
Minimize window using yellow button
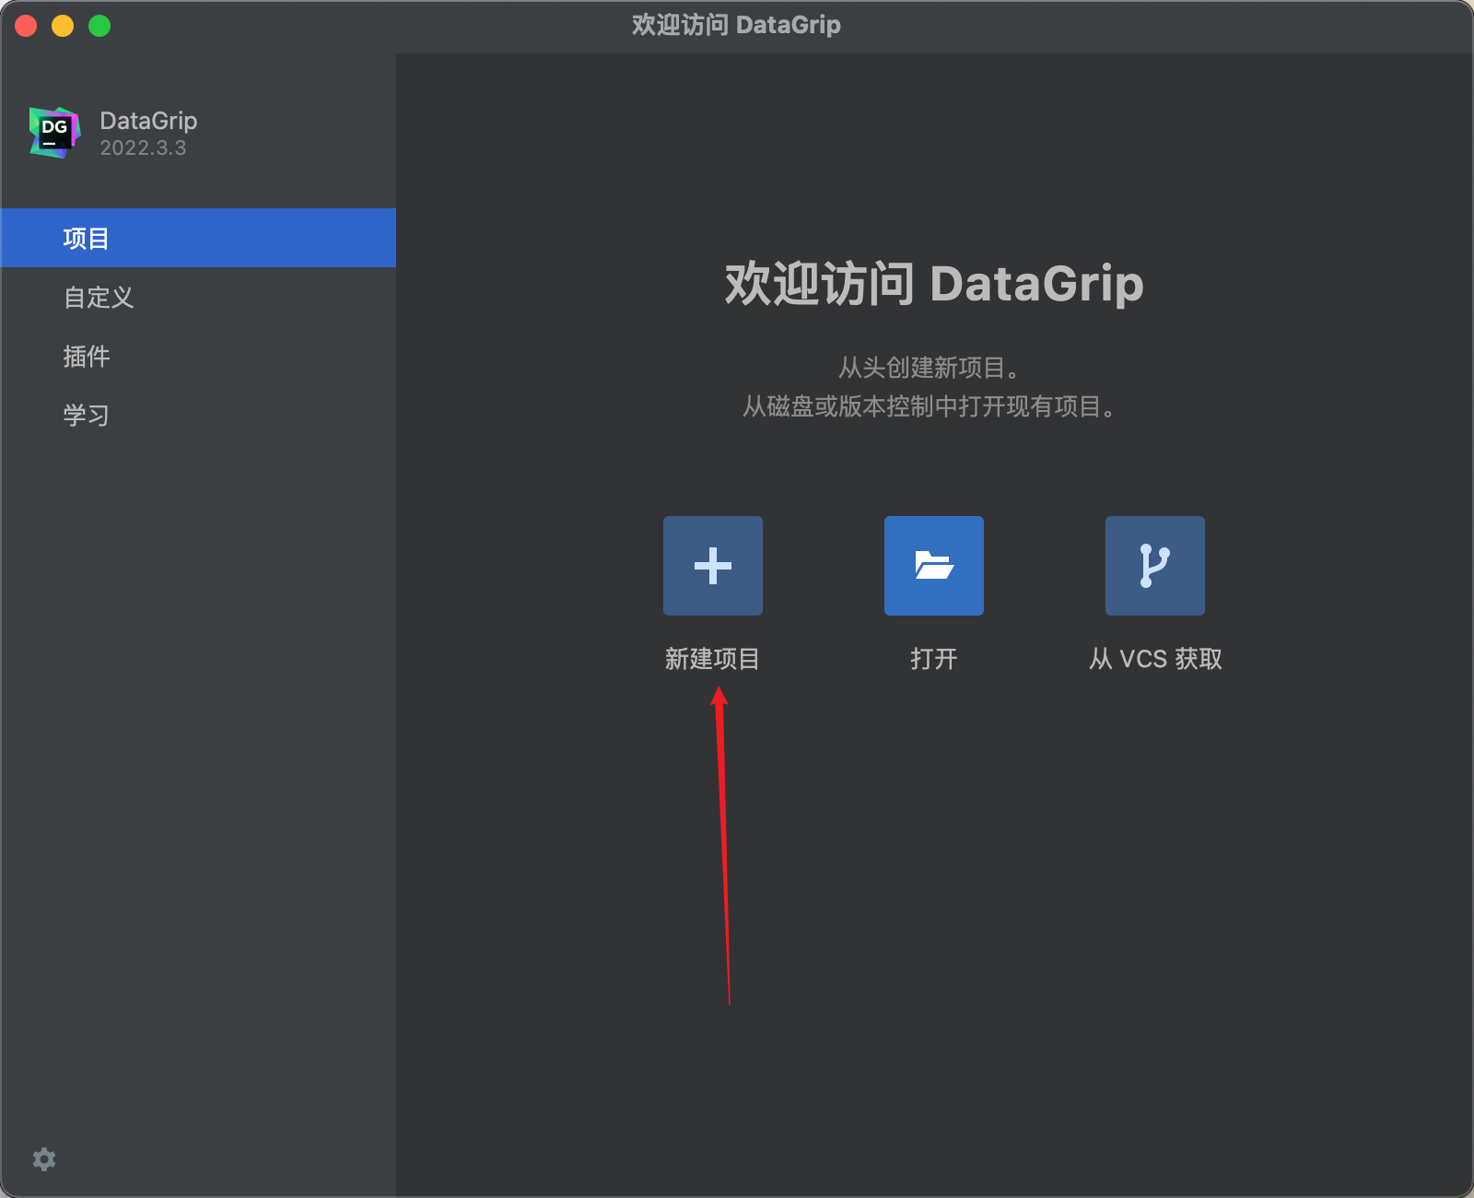[x=63, y=26]
